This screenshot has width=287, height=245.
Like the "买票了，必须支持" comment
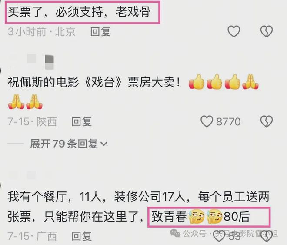234,31
